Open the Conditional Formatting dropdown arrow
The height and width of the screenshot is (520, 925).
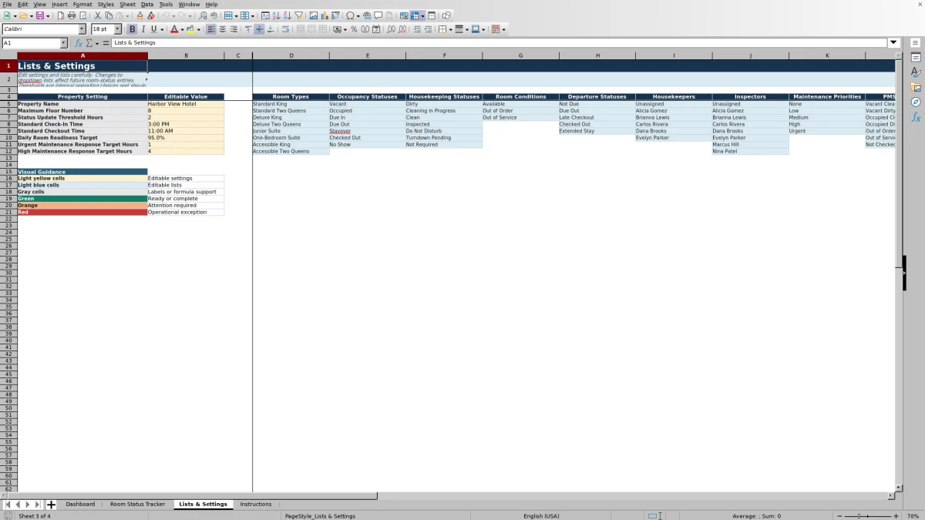pos(503,29)
